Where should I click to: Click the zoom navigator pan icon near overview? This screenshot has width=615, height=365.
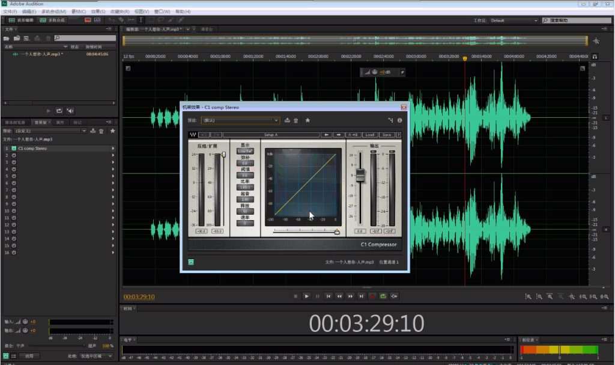pyautogui.click(x=596, y=41)
